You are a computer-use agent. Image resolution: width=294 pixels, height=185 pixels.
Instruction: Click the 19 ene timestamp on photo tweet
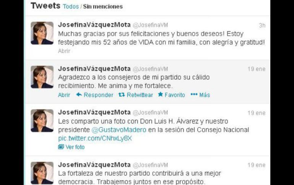click(x=257, y=113)
